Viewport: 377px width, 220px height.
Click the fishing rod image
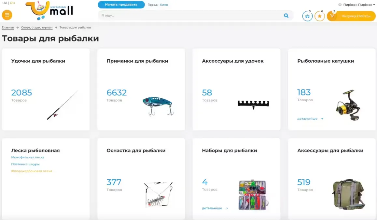63,105
